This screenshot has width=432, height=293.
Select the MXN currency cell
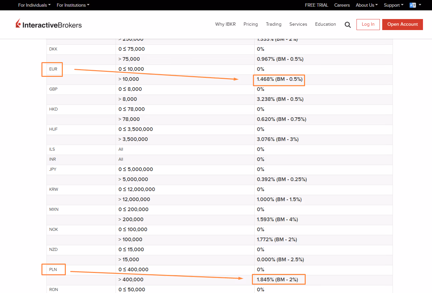[x=81, y=209]
